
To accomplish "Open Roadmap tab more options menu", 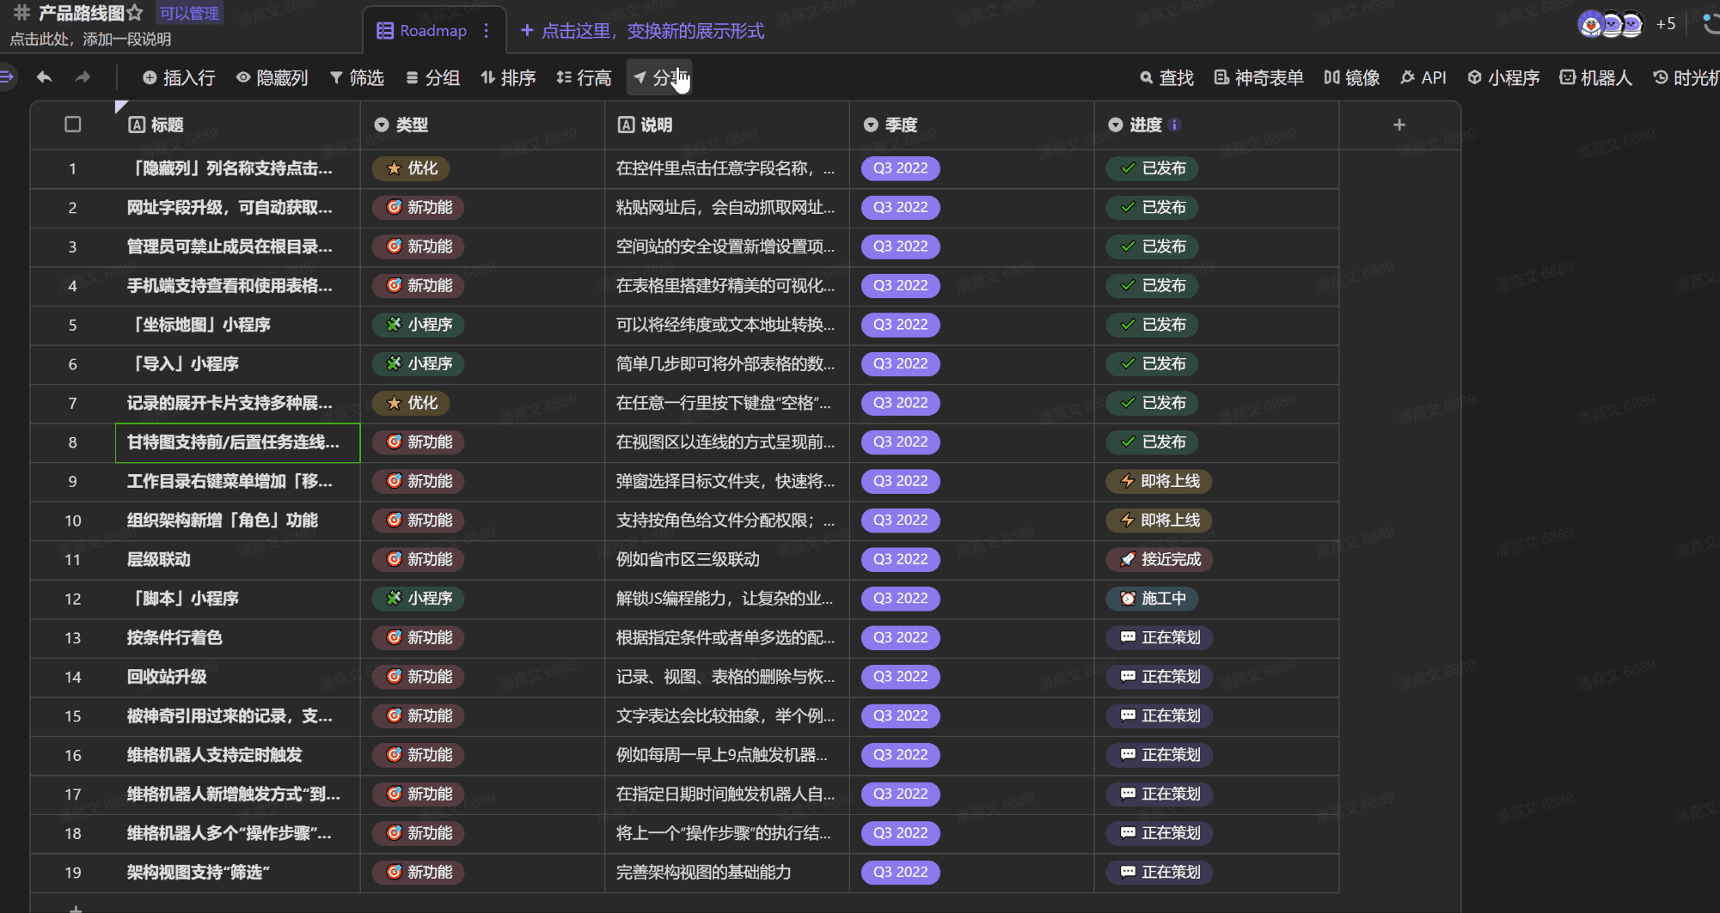I will [x=487, y=31].
